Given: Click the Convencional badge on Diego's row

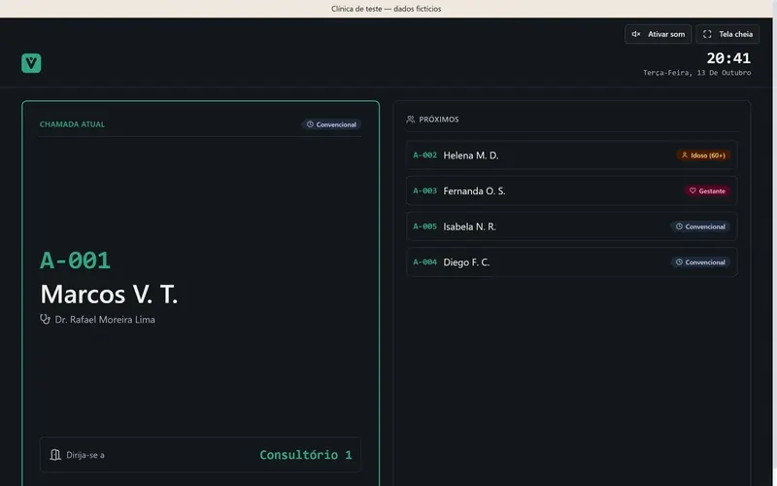Looking at the screenshot, I should point(700,262).
